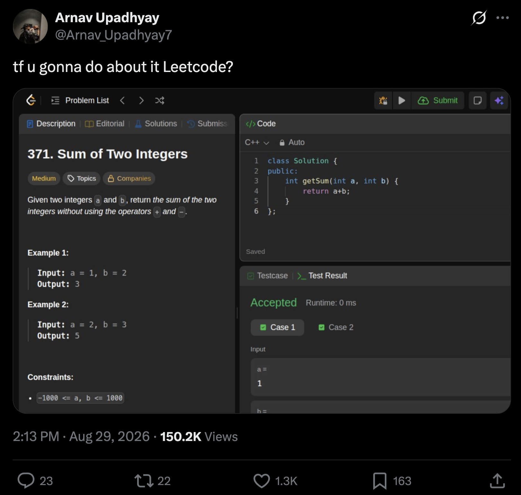This screenshot has height=495, width=521.
Task: Click the 'class Solution {' code line
Action: click(302, 161)
